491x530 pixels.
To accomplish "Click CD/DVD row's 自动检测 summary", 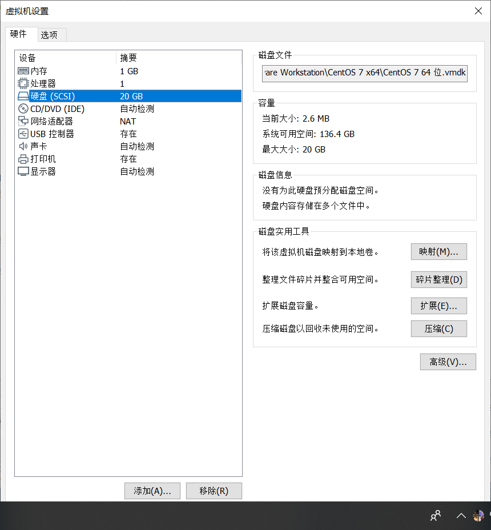I will coord(137,109).
